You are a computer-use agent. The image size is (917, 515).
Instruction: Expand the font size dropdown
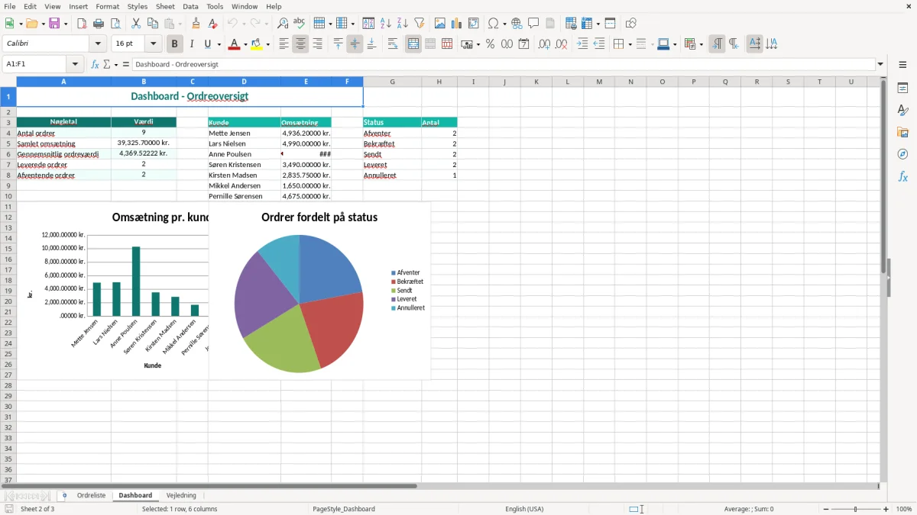point(153,44)
